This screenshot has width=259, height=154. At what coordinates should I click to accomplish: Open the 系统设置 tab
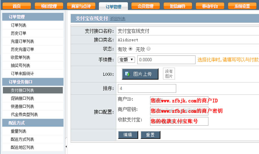point(242,6)
